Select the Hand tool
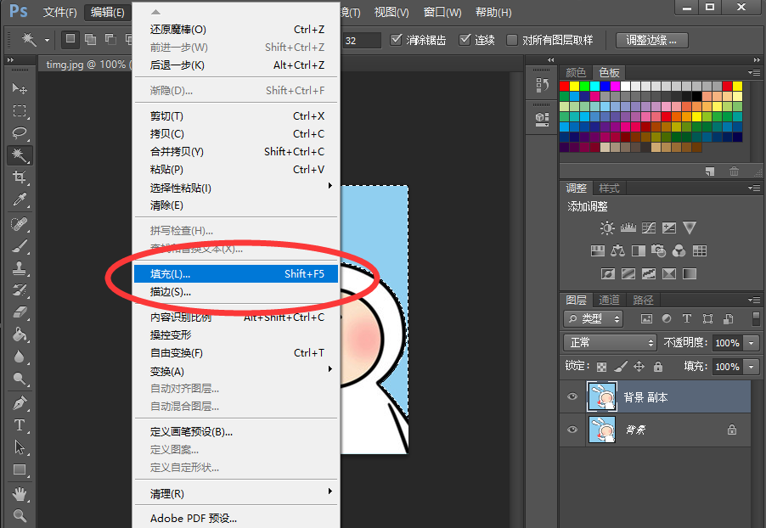This screenshot has width=766, height=528. pos(20,494)
